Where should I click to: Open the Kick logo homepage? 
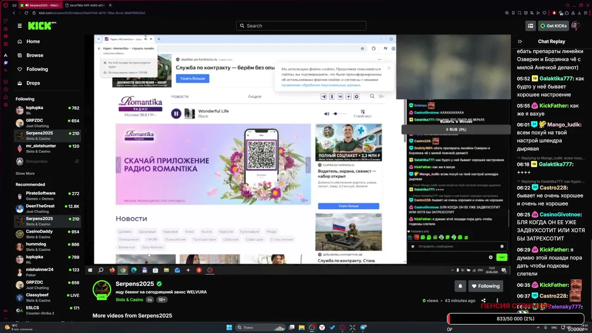[x=41, y=26]
